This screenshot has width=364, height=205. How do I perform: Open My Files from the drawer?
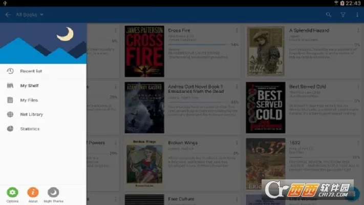29,100
